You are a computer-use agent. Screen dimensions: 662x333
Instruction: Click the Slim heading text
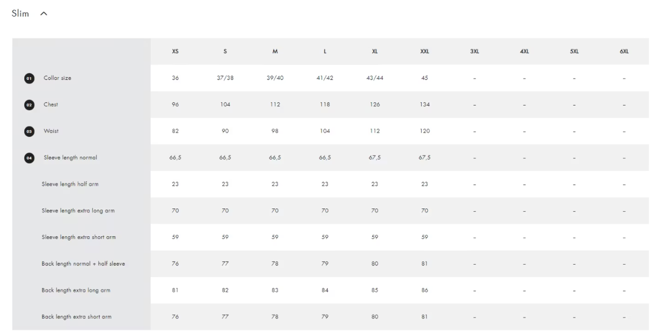point(20,14)
